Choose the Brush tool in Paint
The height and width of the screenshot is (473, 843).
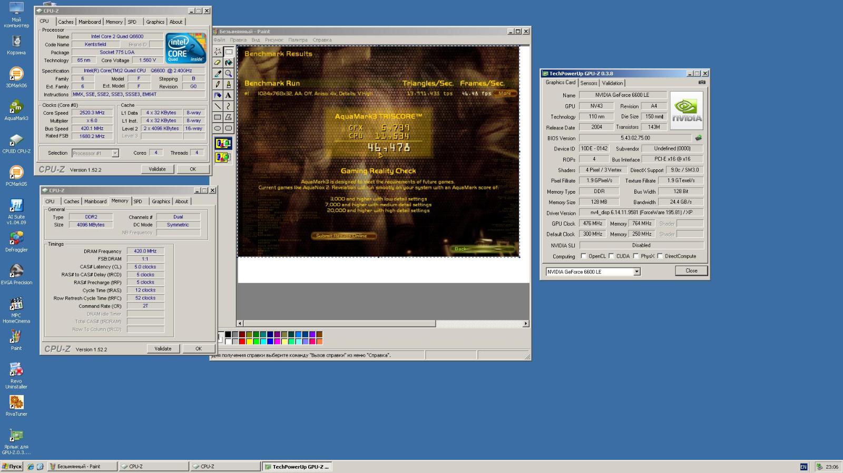click(229, 84)
